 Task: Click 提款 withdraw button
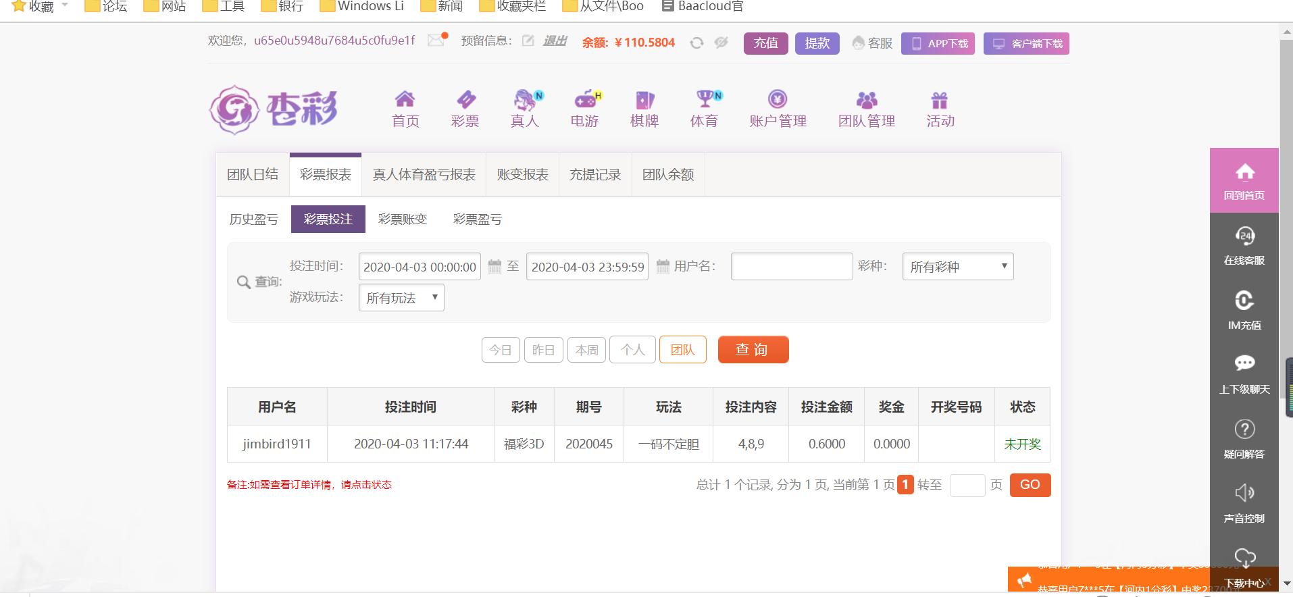click(x=817, y=43)
